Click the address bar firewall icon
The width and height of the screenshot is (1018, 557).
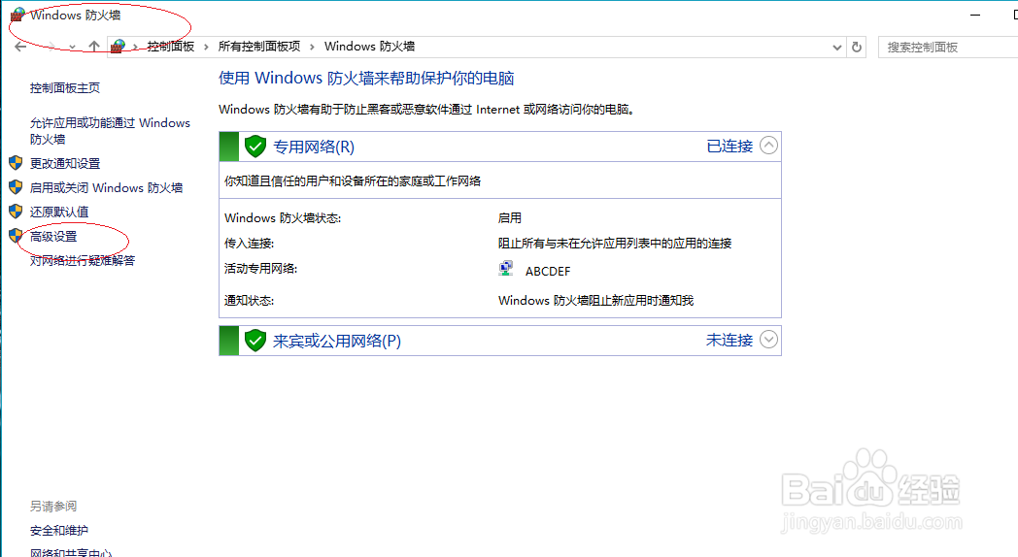(x=119, y=46)
